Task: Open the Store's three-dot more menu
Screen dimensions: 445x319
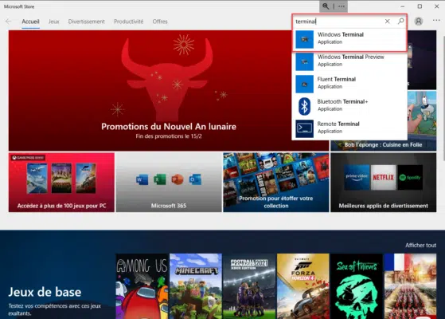Action: click(436, 21)
